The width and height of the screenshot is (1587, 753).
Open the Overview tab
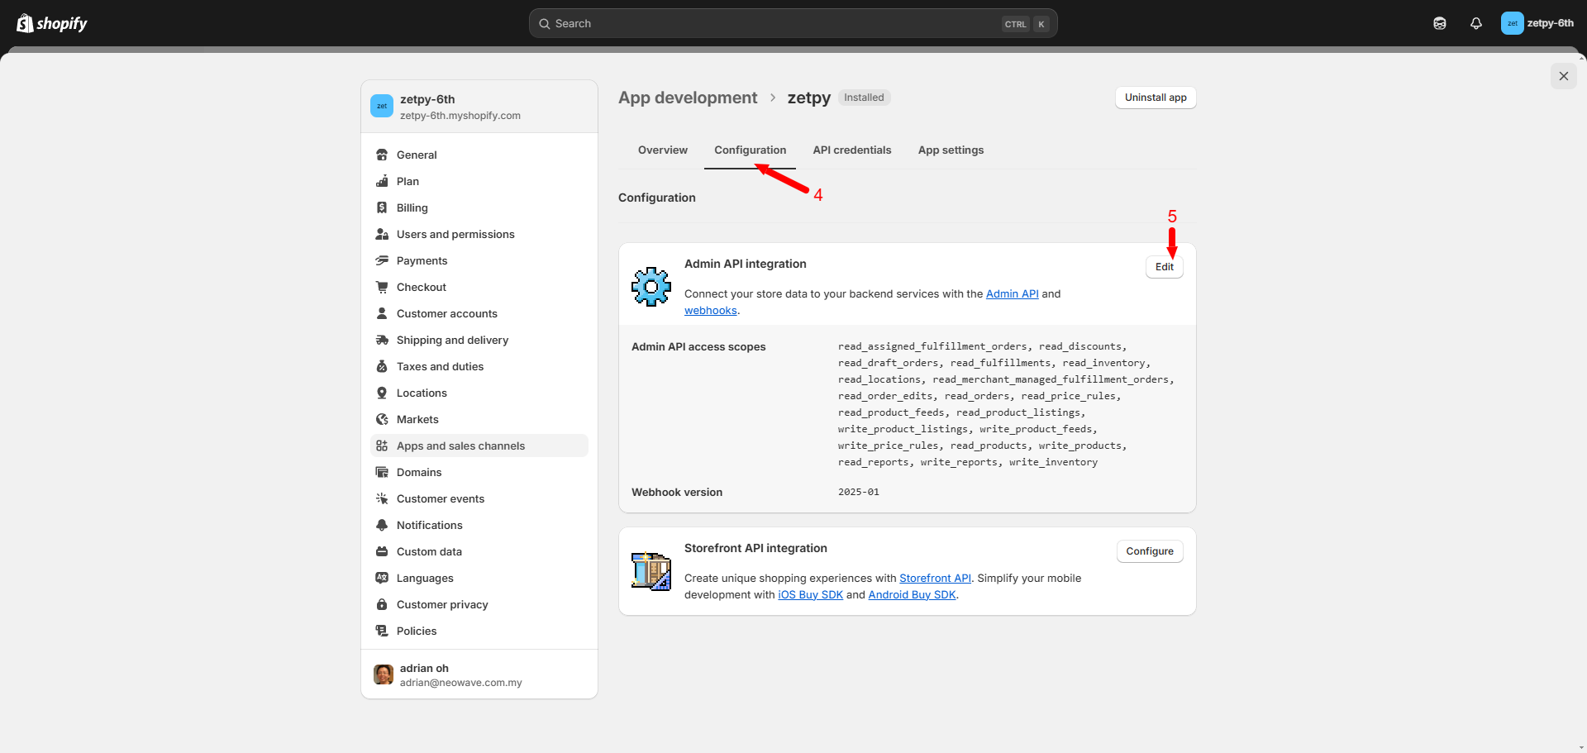pos(662,150)
